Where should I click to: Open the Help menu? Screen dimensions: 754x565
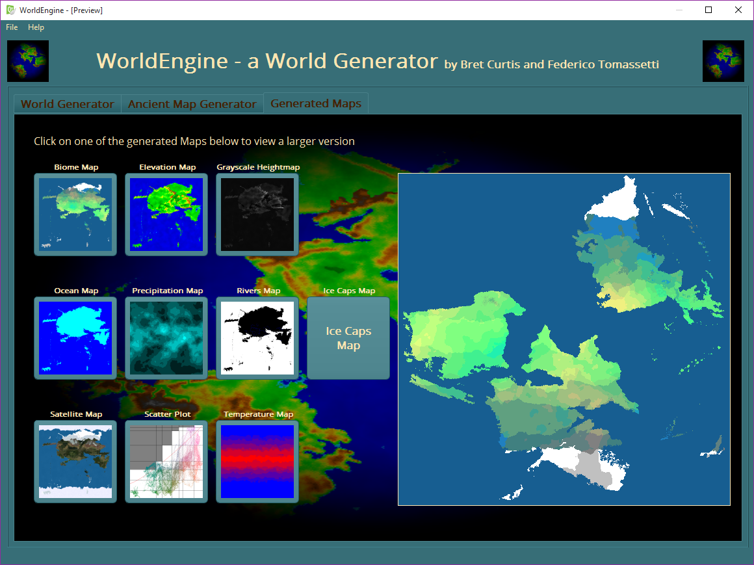[36, 27]
